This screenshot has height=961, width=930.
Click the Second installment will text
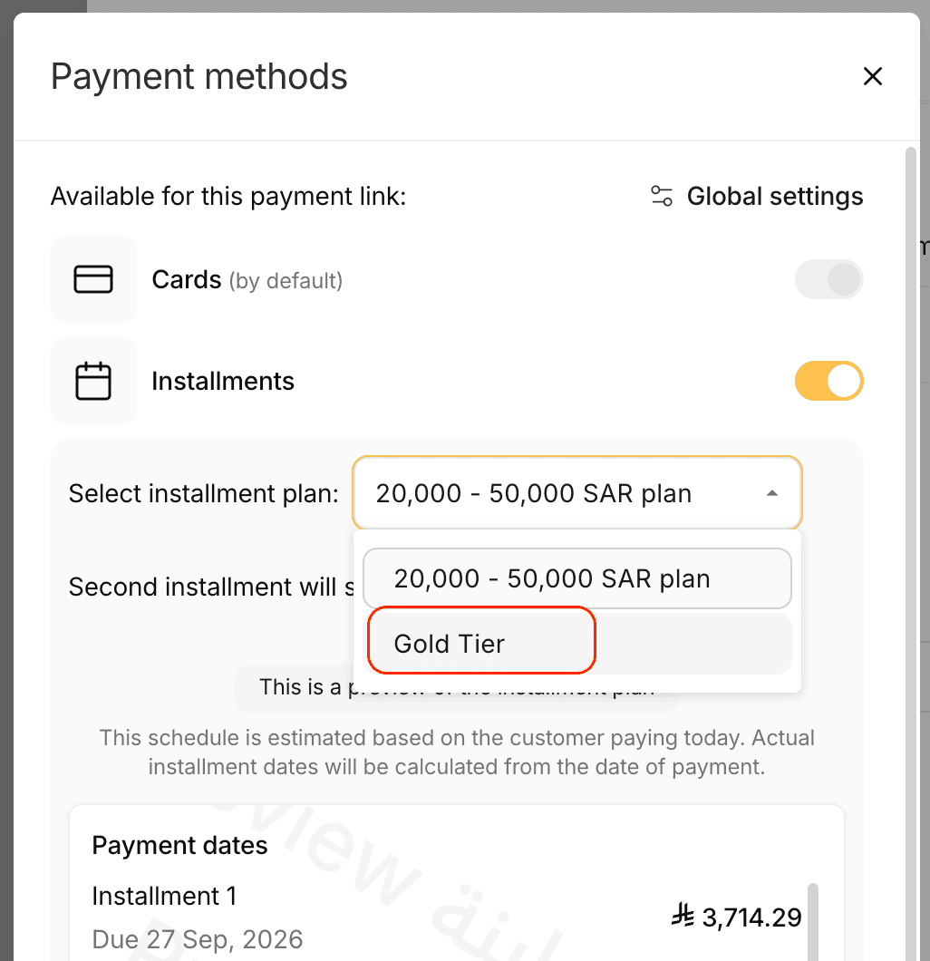(211, 587)
